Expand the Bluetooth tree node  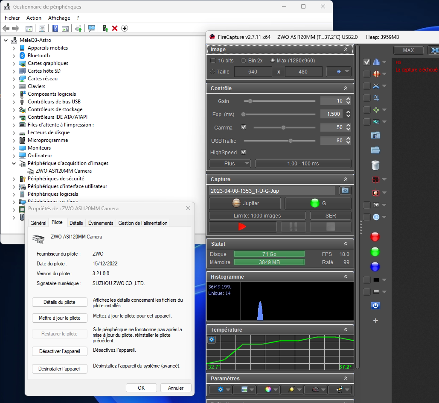click(x=14, y=56)
